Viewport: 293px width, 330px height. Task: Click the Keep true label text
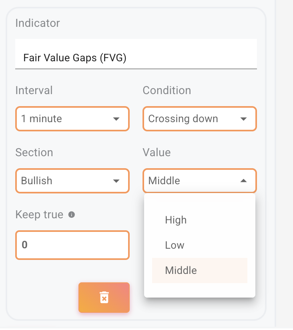39,215
